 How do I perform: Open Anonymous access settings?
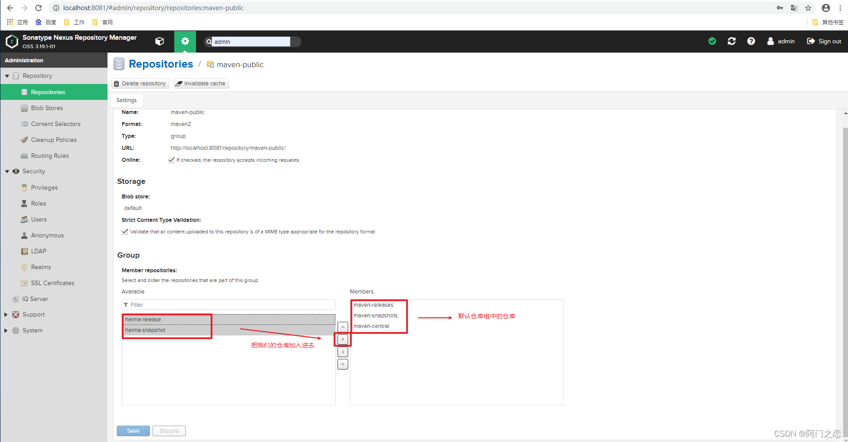click(47, 235)
